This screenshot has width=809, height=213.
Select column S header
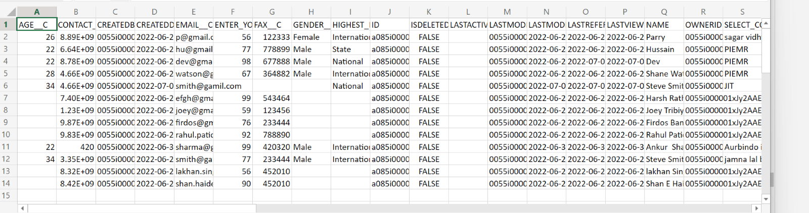(x=742, y=12)
